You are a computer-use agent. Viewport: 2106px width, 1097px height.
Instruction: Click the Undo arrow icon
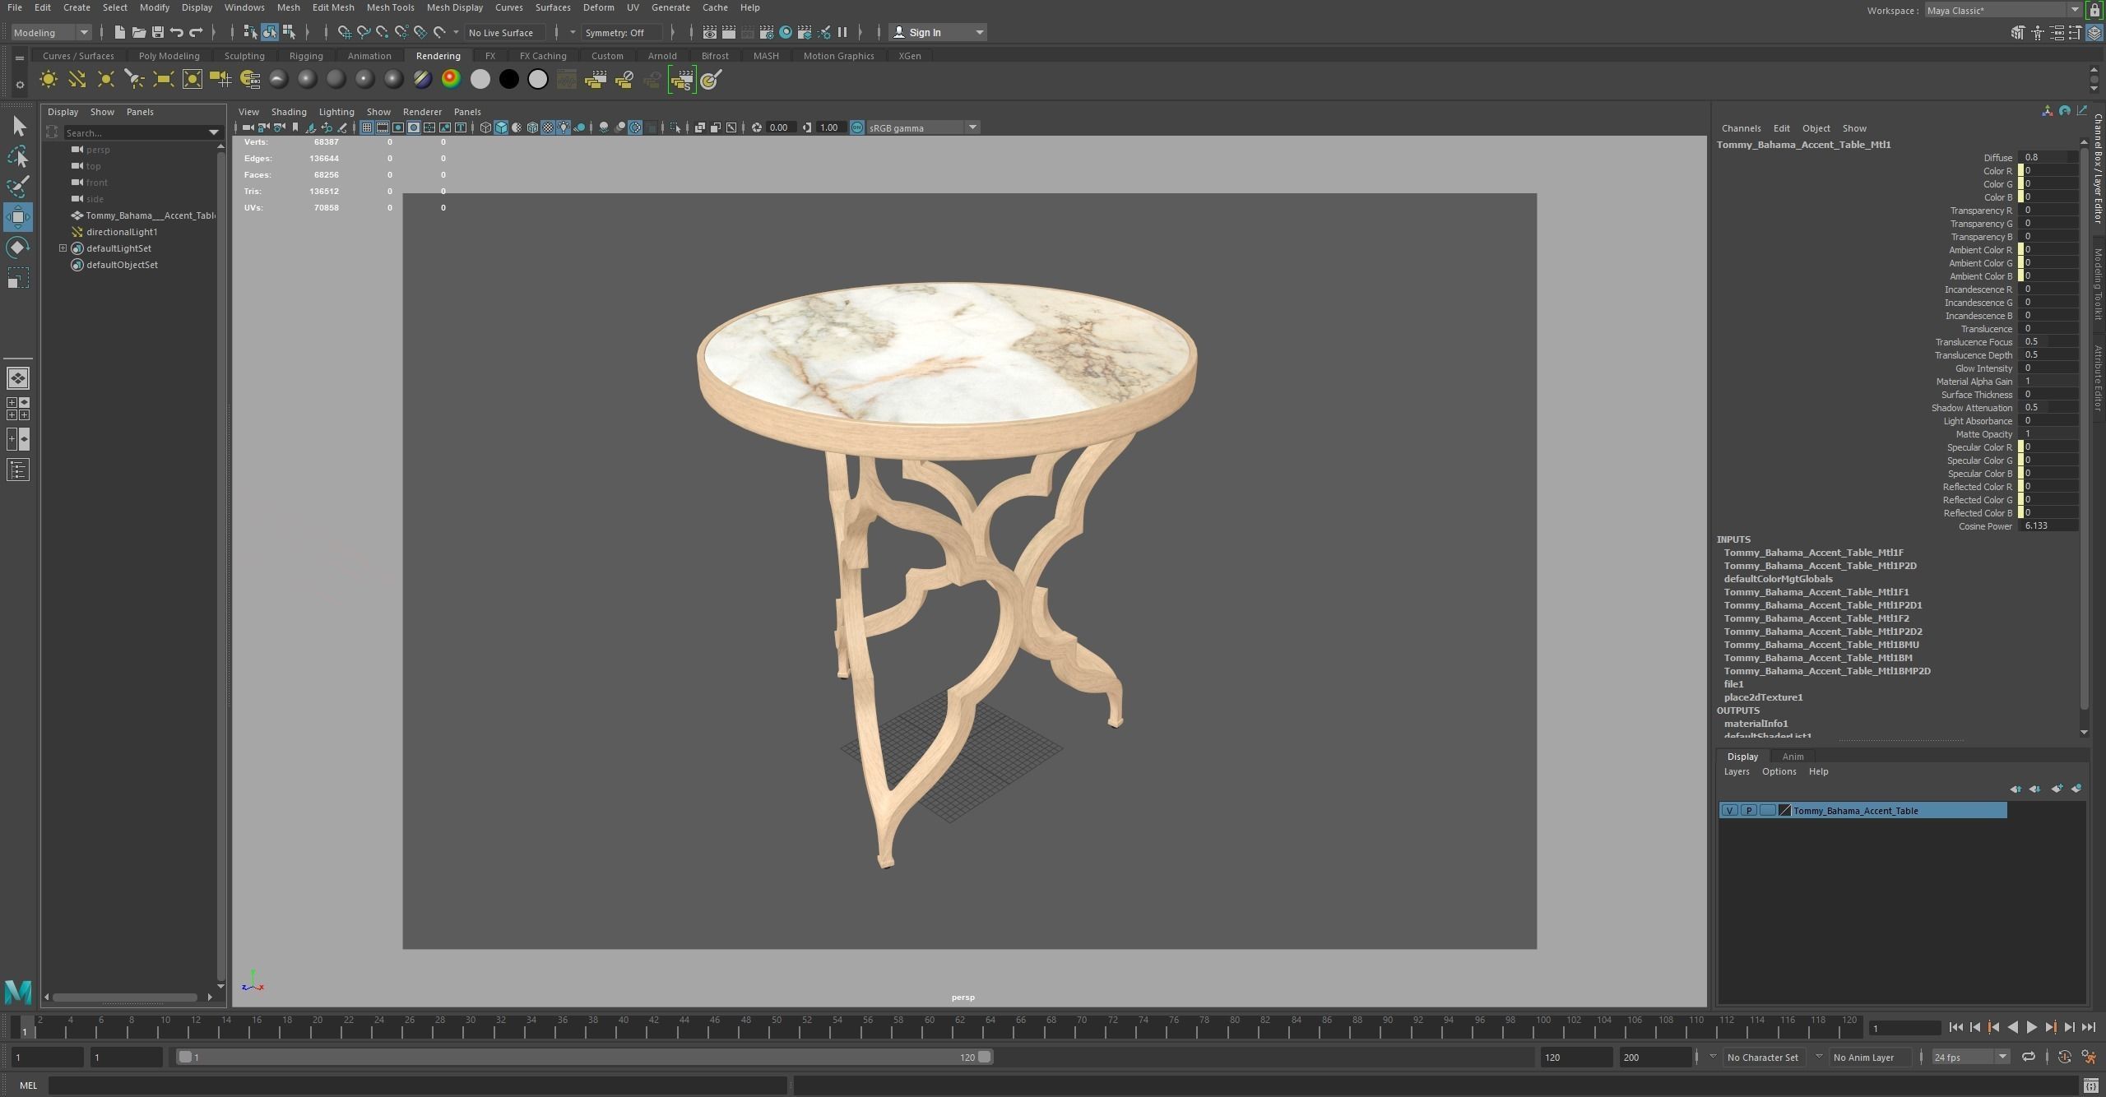coord(176,32)
